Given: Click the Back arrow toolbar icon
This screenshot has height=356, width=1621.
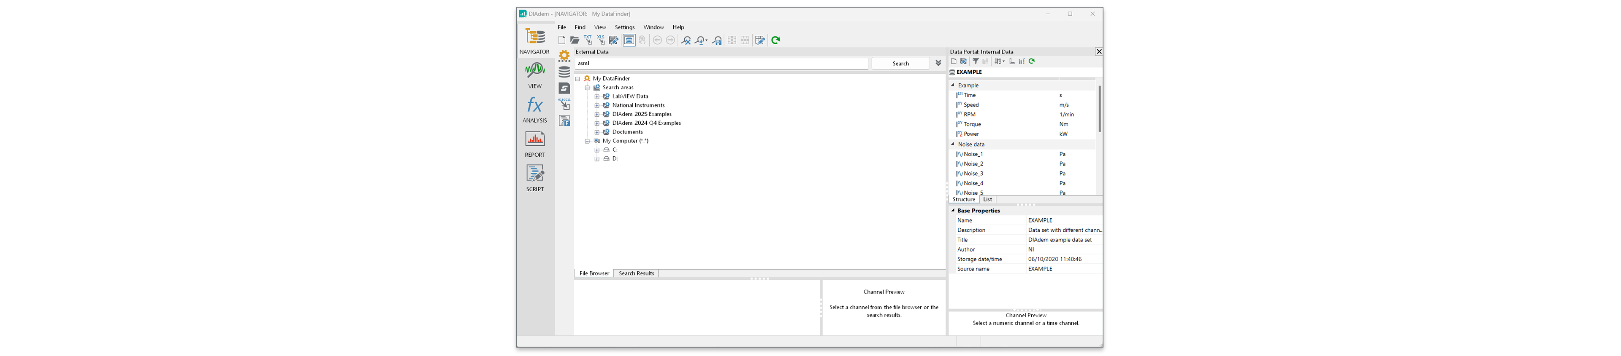Looking at the screenshot, I should point(658,40).
